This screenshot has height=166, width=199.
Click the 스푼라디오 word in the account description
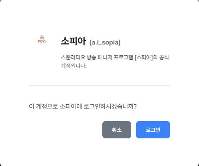point(73,57)
